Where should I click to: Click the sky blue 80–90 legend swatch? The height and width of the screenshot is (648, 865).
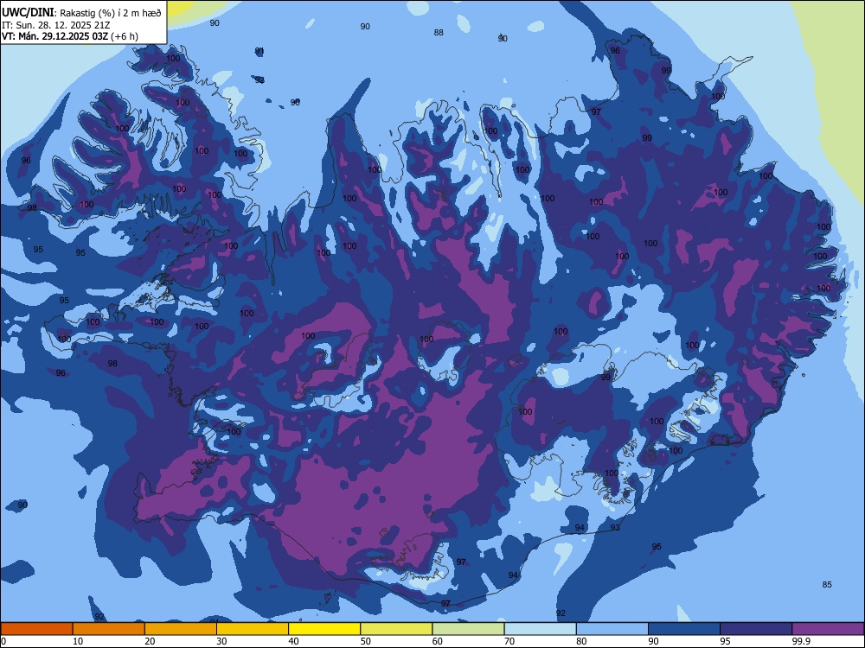click(x=612, y=629)
